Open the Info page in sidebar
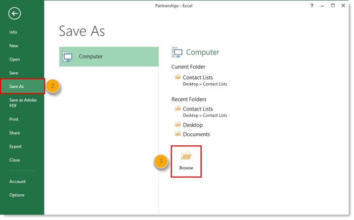The image size is (354, 220). point(13,32)
